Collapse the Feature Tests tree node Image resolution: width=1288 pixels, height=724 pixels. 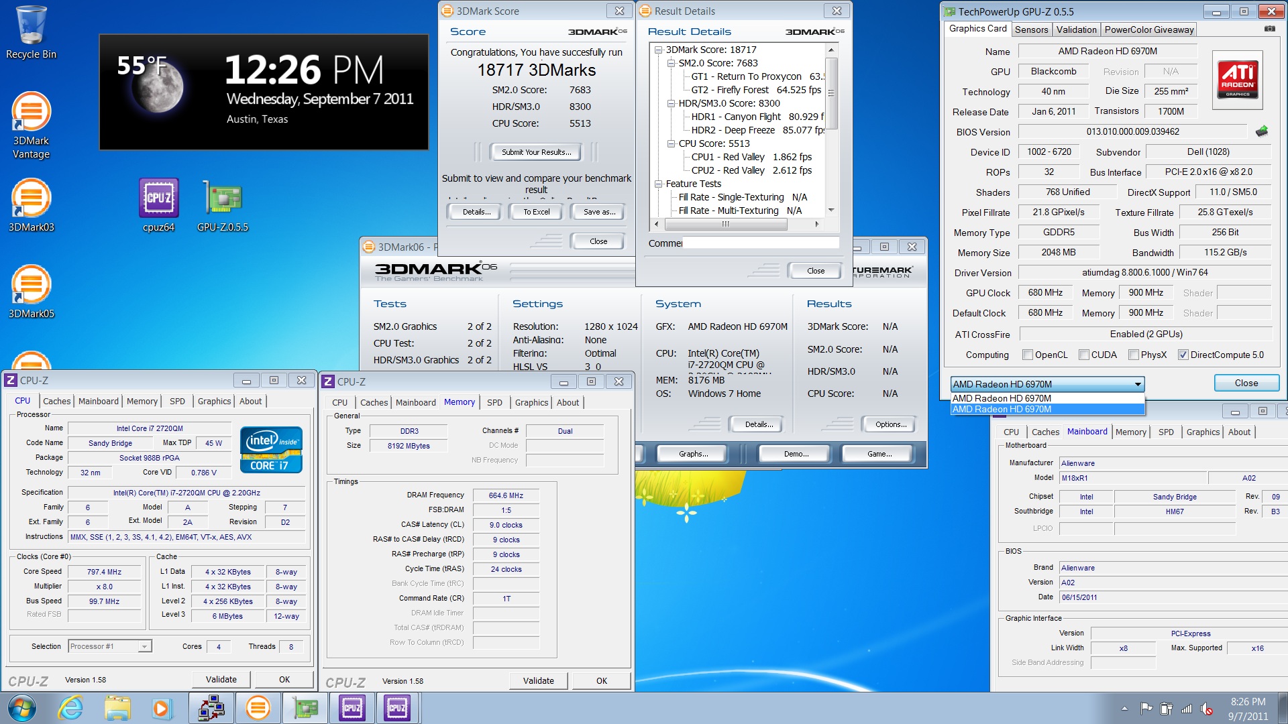pos(659,184)
